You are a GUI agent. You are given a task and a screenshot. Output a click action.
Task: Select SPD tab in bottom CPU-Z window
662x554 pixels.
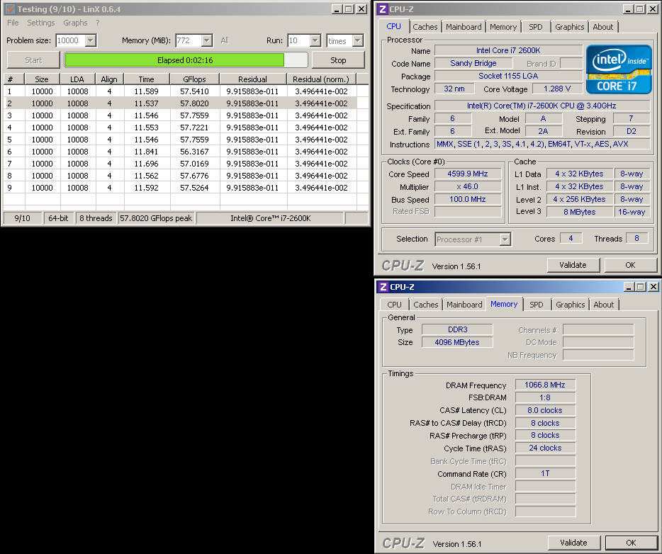coord(537,305)
